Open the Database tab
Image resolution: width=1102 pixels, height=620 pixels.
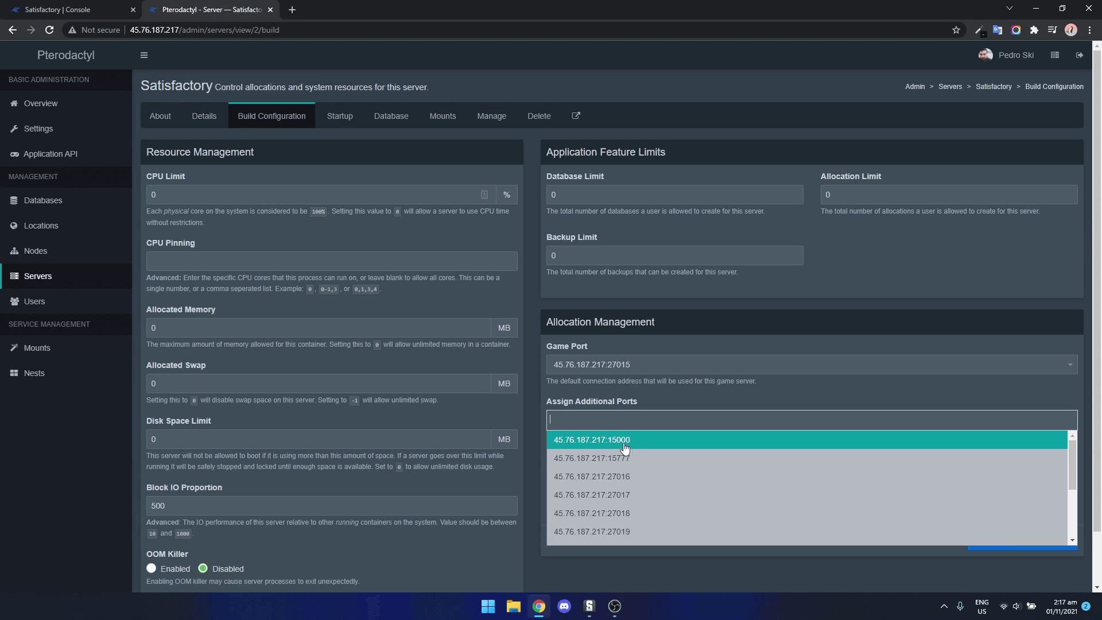(391, 116)
